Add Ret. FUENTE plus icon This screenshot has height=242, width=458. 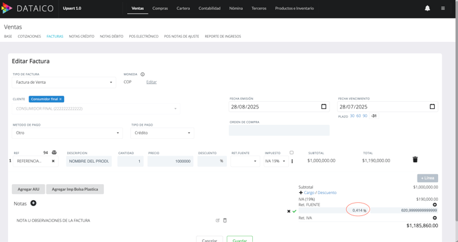(x=435, y=205)
